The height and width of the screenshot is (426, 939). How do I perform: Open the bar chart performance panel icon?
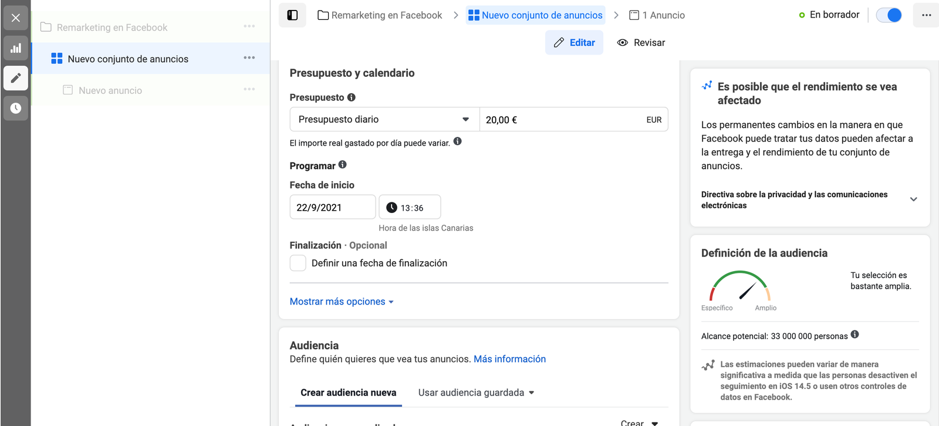click(x=16, y=48)
